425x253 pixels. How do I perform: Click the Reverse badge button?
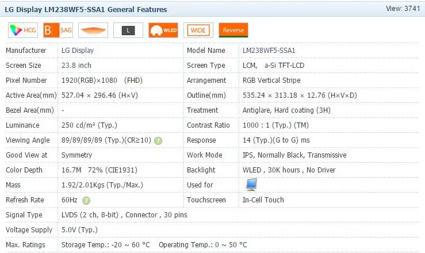pos(233,30)
